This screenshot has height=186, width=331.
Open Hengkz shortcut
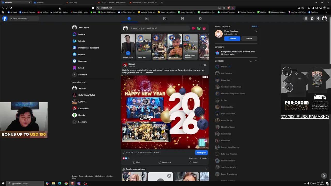point(93,115)
